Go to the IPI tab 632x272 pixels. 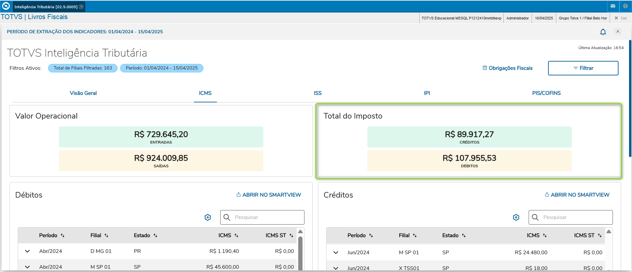click(427, 93)
